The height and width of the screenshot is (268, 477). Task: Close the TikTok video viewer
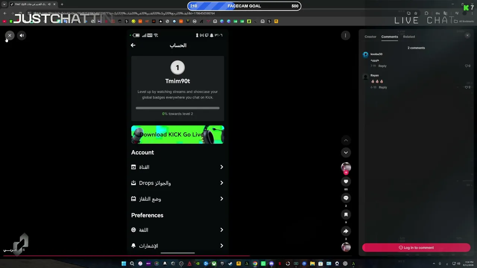tap(10, 35)
